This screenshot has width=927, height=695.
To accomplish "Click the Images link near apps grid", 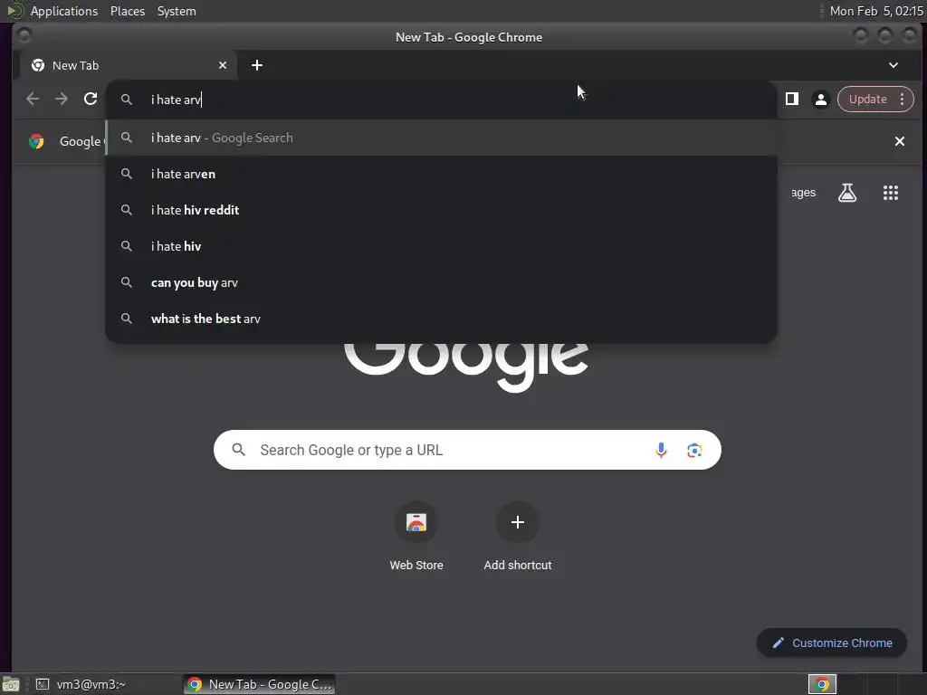I will [x=803, y=193].
